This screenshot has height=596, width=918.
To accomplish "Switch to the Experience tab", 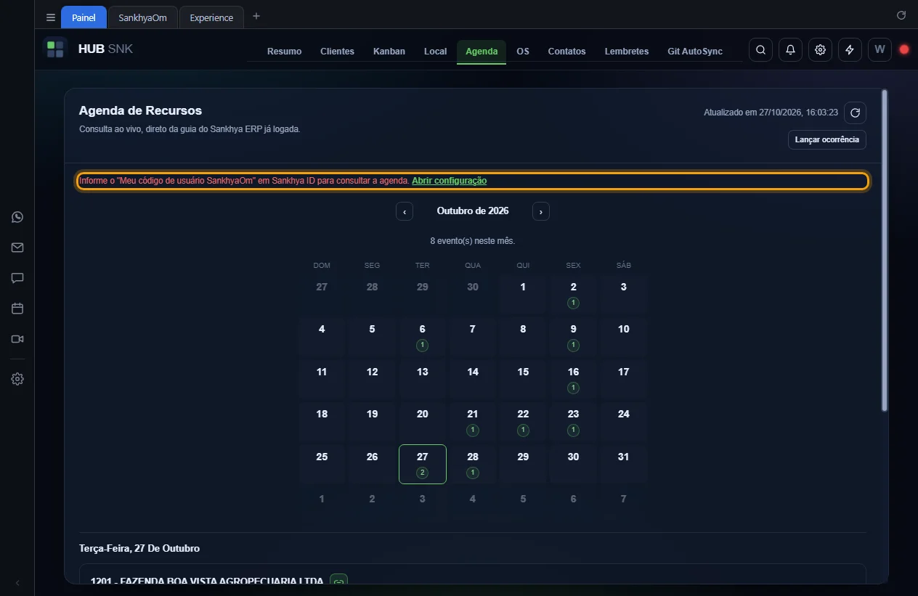I will pos(211,17).
